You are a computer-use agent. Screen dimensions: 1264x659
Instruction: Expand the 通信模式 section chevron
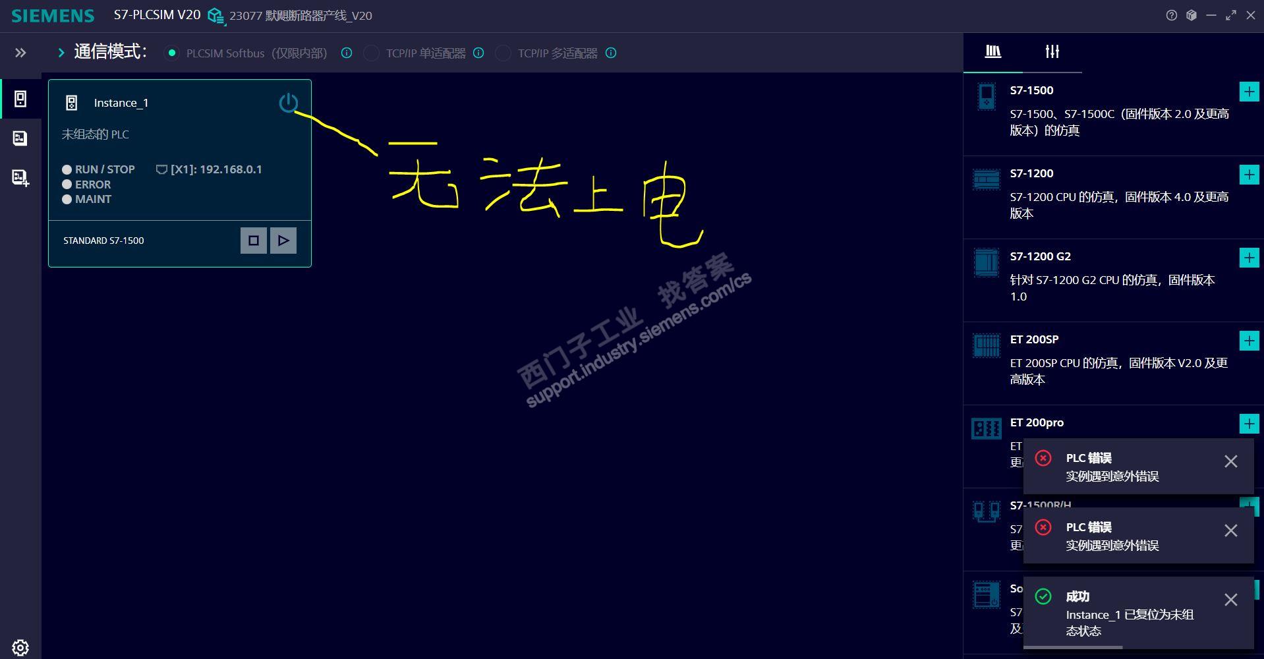coord(61,53)
